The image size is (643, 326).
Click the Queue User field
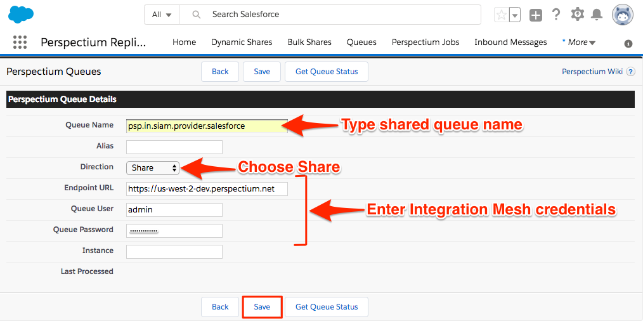click(174, 209)
